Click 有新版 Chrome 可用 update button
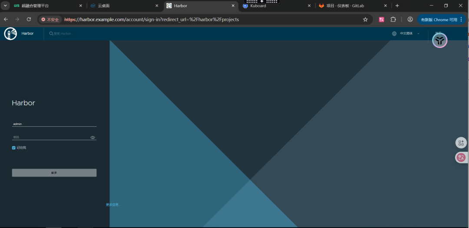This screenshot has width=469, height=228. coord(439,19)
